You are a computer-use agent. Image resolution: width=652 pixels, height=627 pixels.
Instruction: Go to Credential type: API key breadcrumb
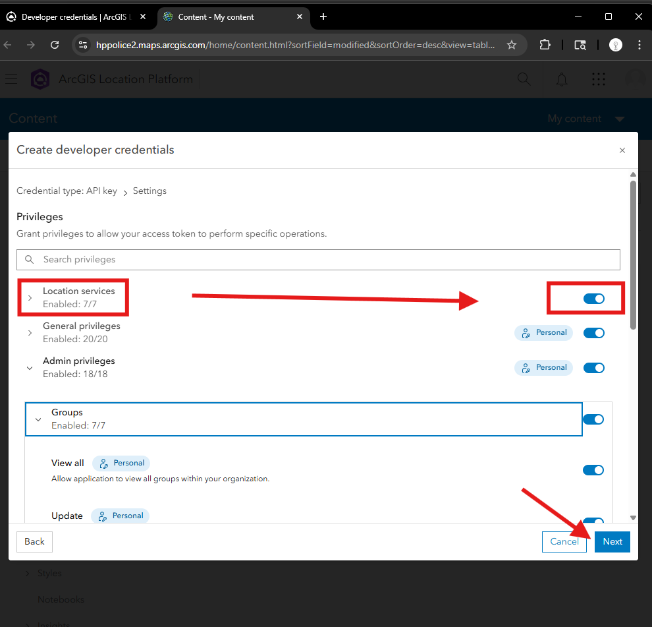(x=67, y=191)
